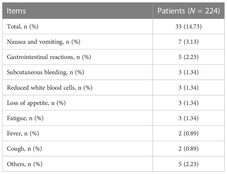Select Nausea and vomiting row label

[44, 42]
